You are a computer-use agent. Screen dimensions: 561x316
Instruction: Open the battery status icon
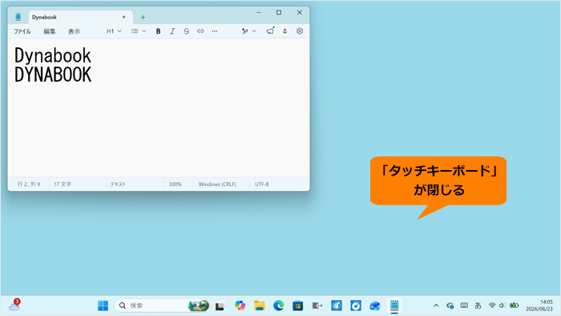(x=515, y=306)
